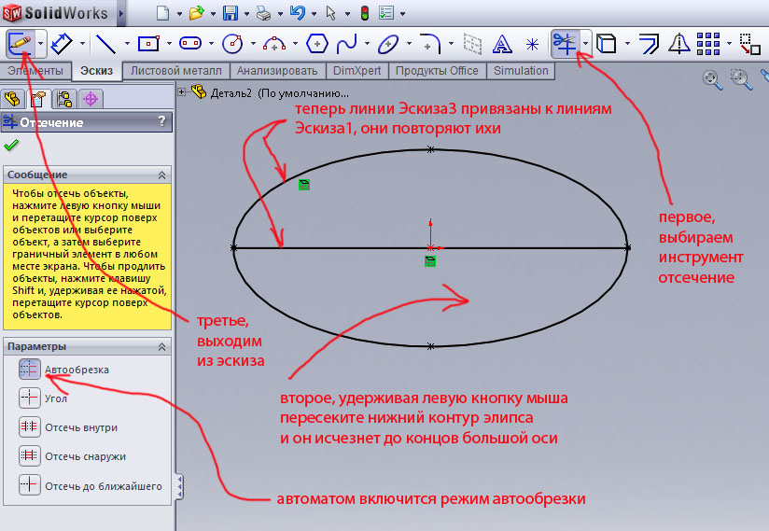Screen dimensions: 769x531
Task: Switch to the Листовой металл tab
Action: pyautogui.click(x=176, y=71)
